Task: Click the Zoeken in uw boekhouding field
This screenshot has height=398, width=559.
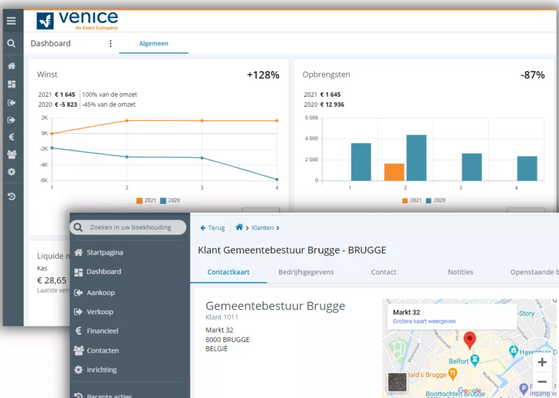Action: point(129,227)
